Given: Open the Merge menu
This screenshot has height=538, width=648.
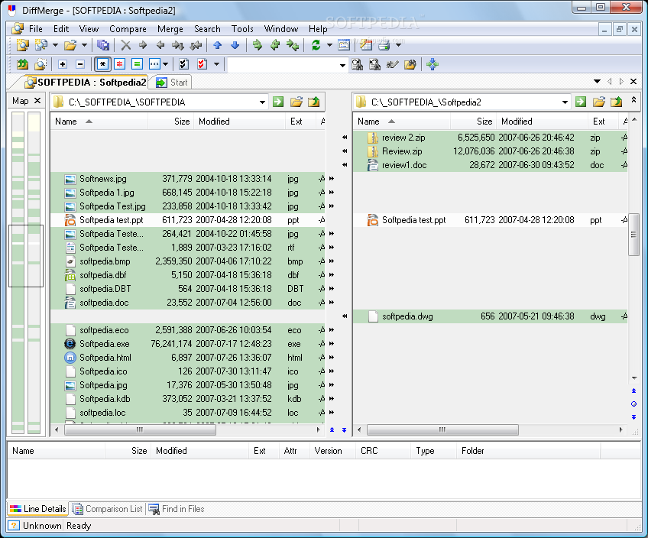Looking at the screenshot, I should pyautogui.click(x=170, y=29).
